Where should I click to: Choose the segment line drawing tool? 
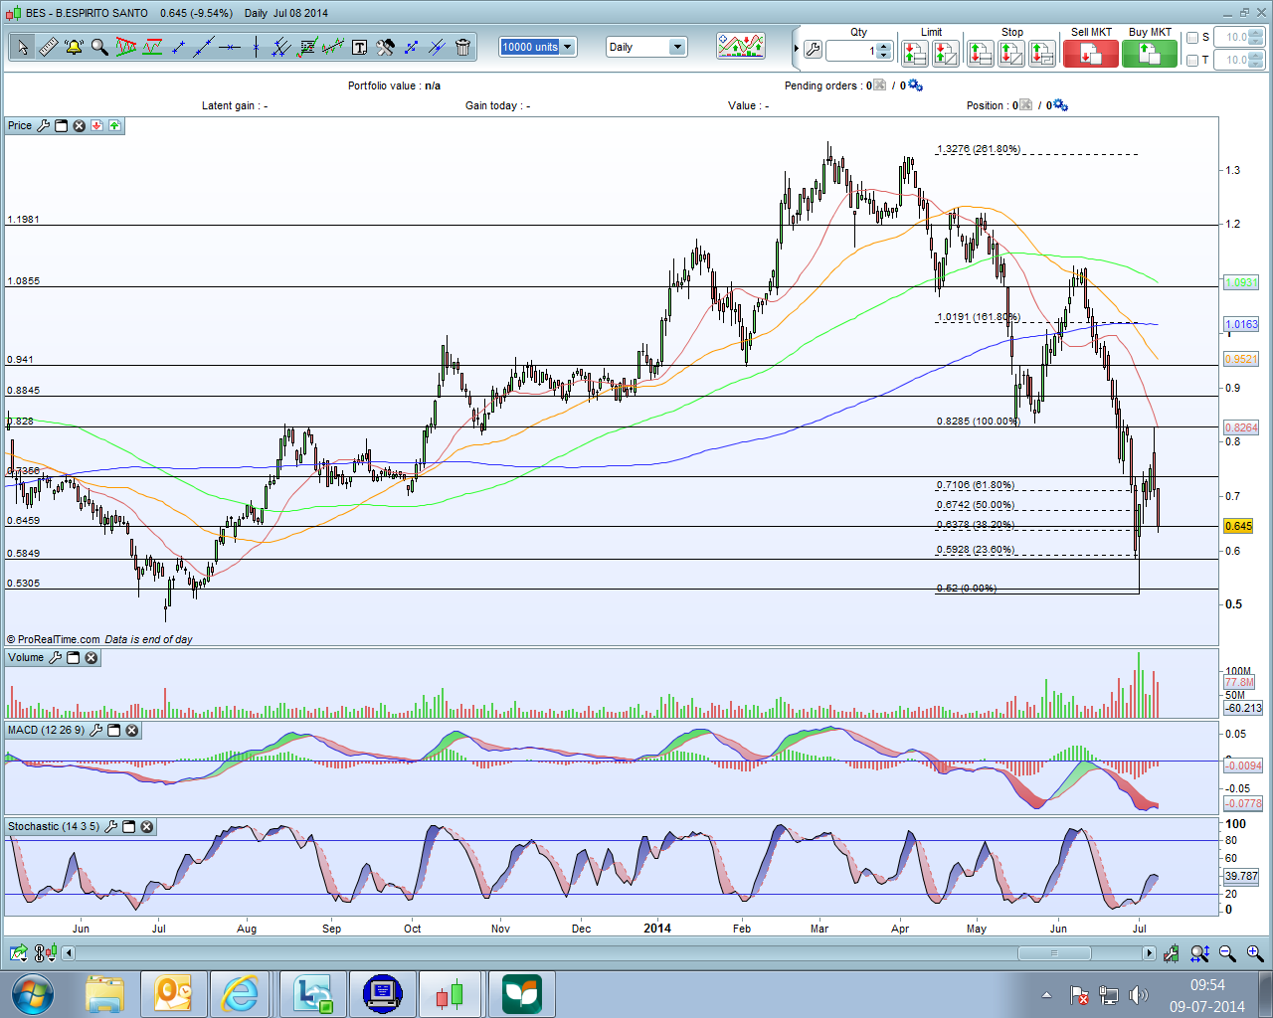point(178,47)
